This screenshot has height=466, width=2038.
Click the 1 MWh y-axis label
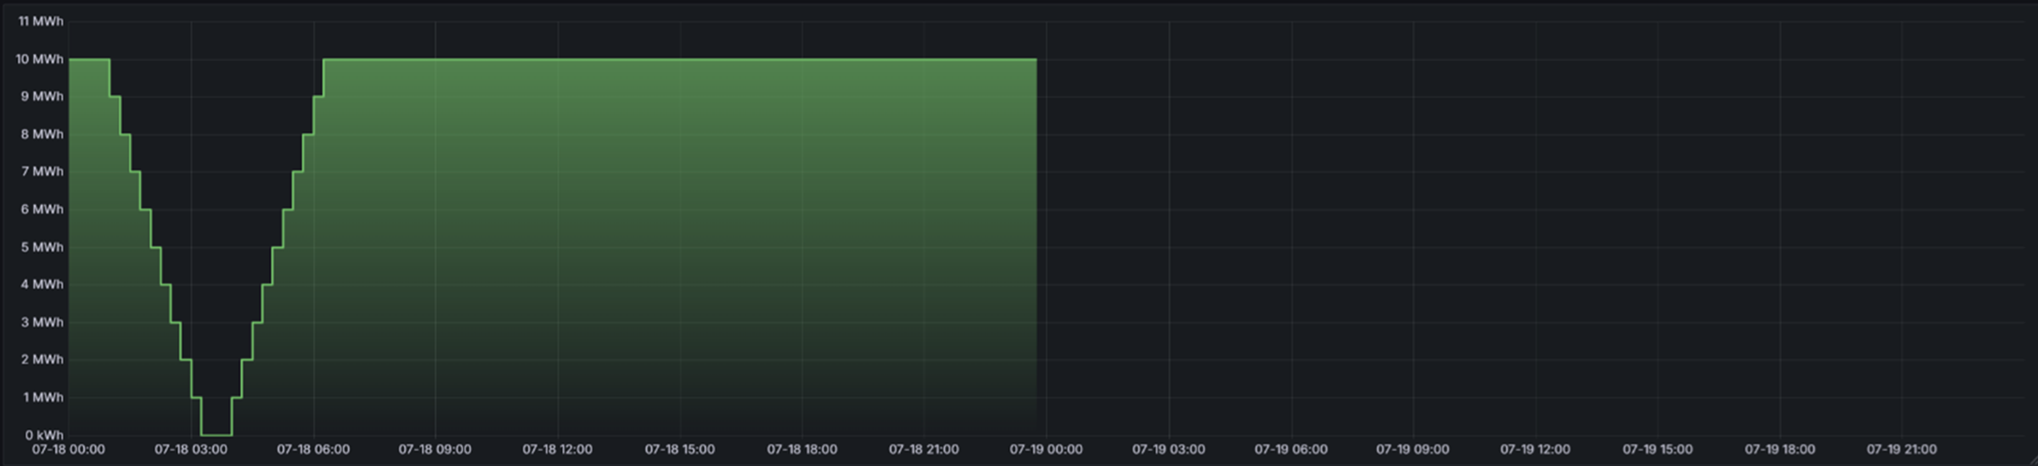click(42, 397)
